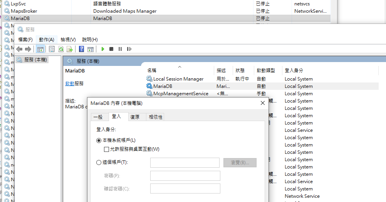Open the 動作(A) menu
The image size is (386, 202).
[x=47, y=39]
